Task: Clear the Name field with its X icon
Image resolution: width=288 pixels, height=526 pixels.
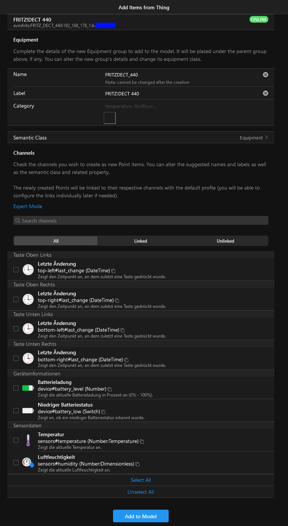Action: click(x=265, y=75)
